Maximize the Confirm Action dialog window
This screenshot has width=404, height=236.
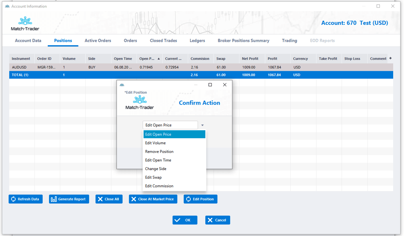210,85
